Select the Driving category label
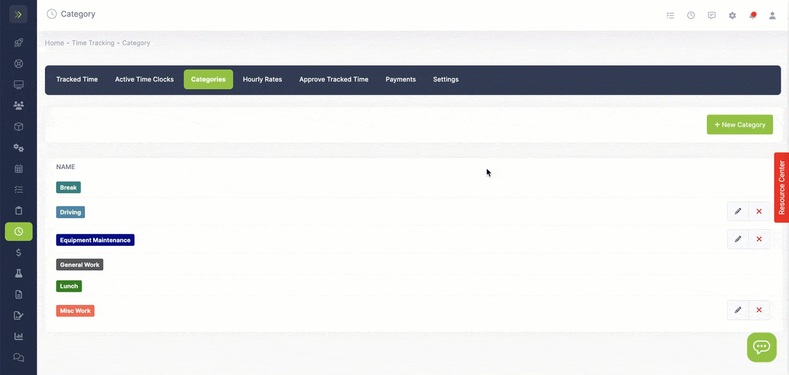This screenshot has height=375, width=789. [x=71, y=212]
